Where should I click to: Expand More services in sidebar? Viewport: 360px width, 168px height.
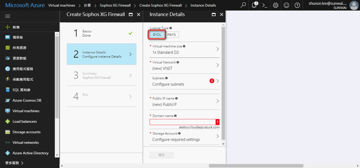[14, 163]
